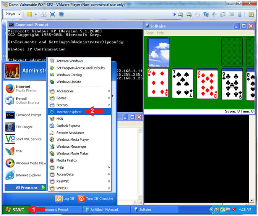Expand the AccessData submenu
The image size is (258, 216).
tap(80, 174)
